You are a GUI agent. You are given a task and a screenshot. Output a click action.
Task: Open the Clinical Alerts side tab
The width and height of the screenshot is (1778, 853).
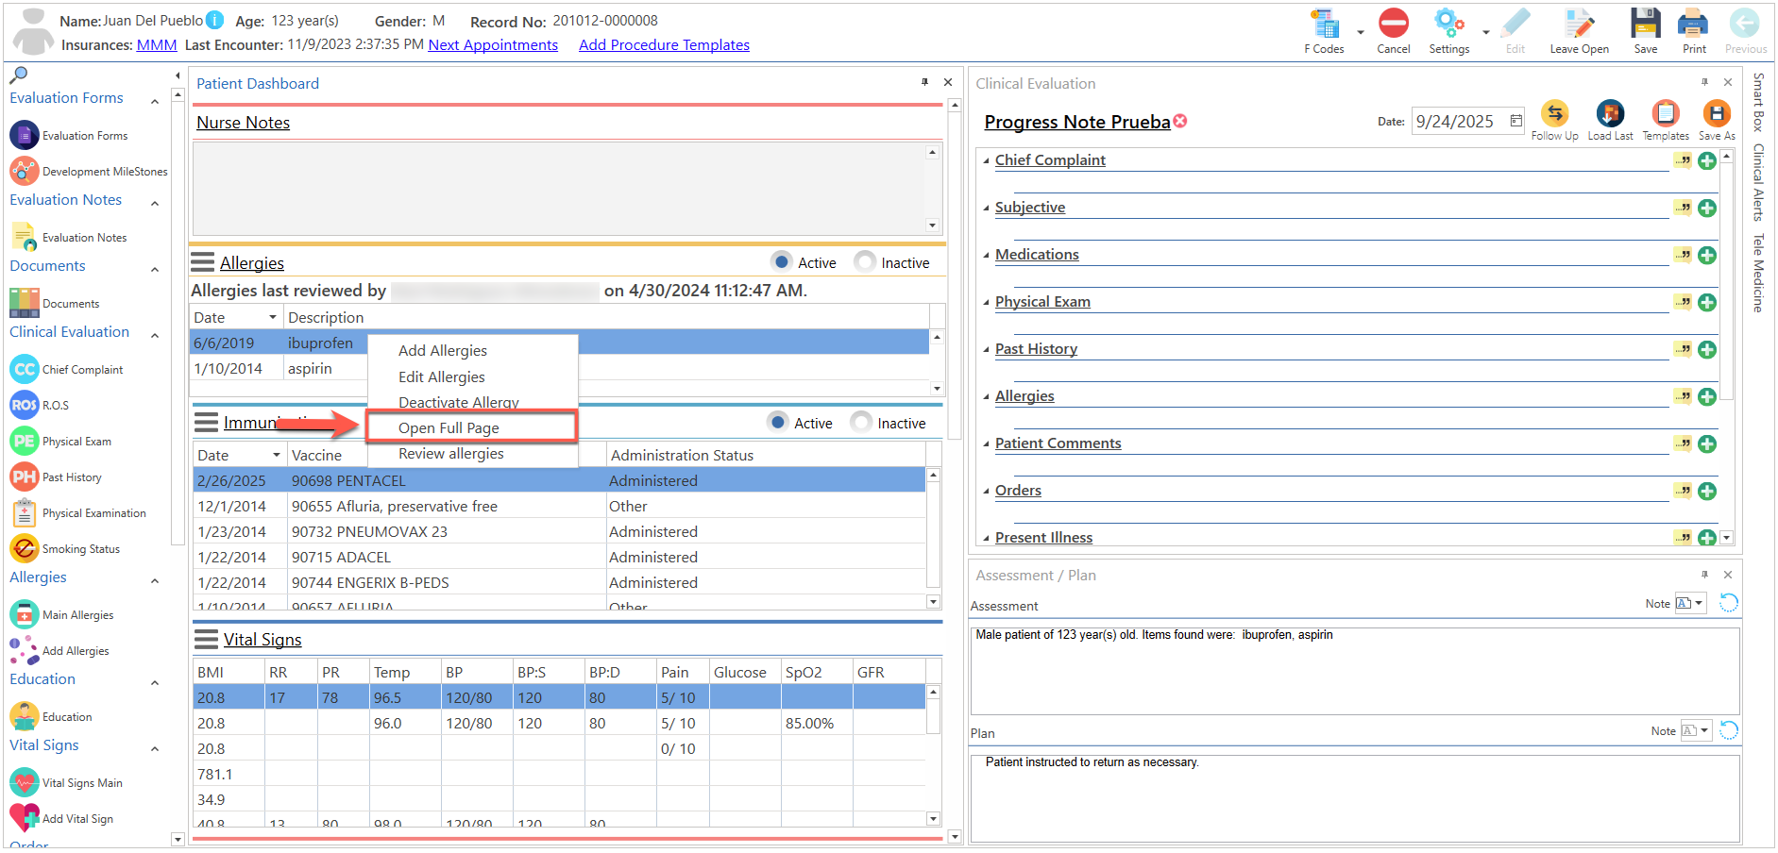(x=1758, y=182)
